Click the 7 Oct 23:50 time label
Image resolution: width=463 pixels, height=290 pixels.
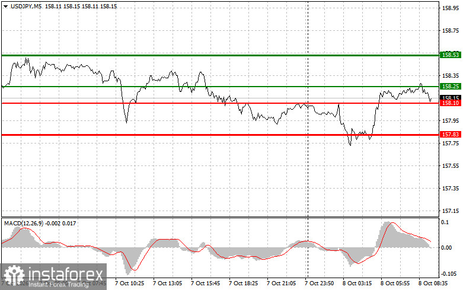[x=319, y=283]
